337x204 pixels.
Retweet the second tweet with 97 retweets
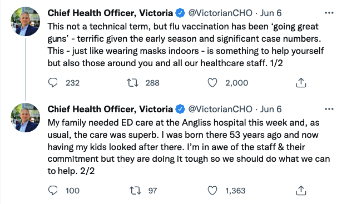click(135, 191)
